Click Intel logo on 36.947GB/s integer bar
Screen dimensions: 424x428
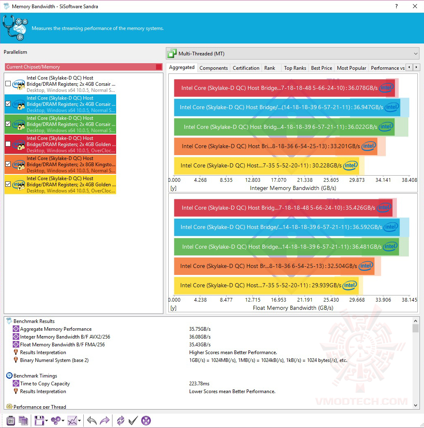point(392,107)
